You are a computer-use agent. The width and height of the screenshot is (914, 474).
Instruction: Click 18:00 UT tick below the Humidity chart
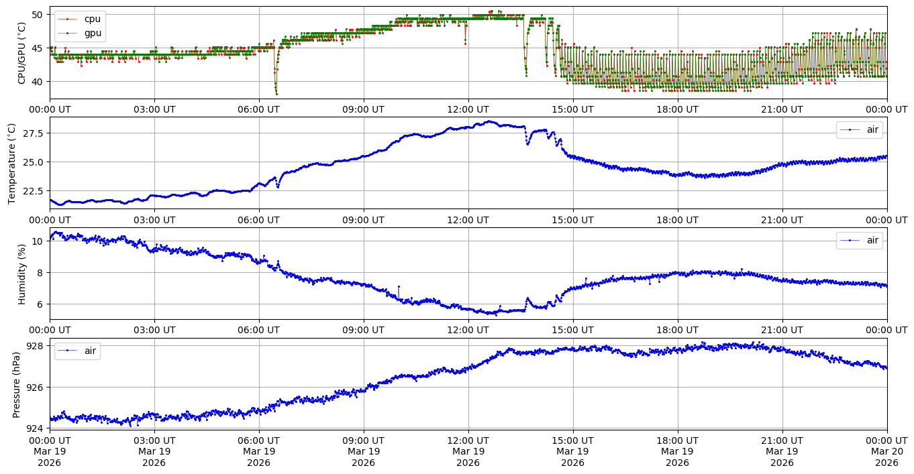677,331
